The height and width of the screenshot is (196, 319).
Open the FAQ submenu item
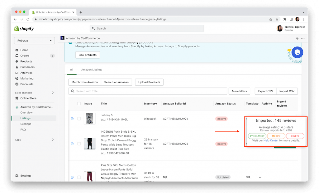tap(23, 130)
